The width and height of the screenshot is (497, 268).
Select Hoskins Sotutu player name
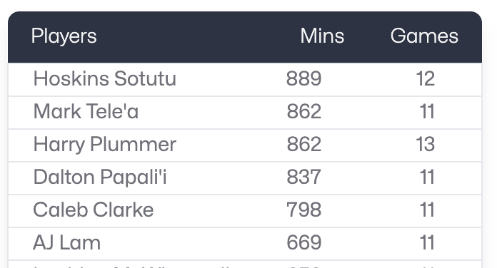pyautogui.click(x=104, y=78)
